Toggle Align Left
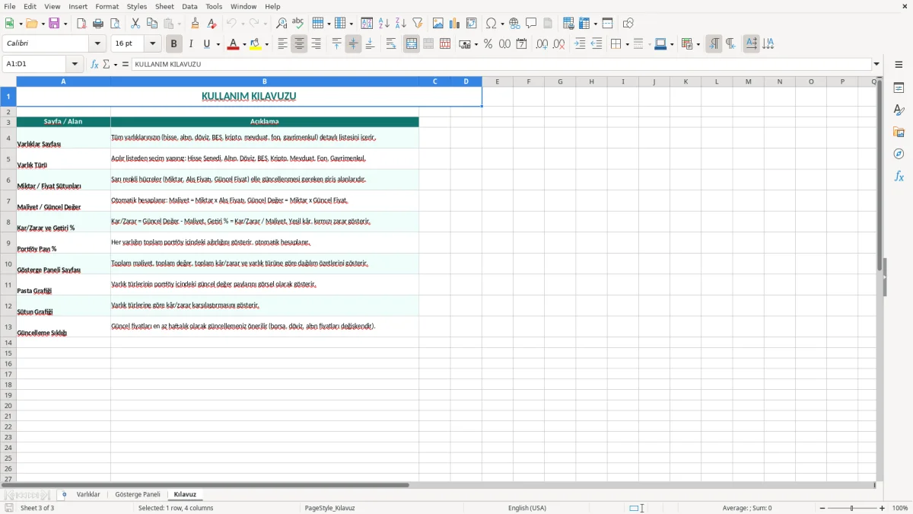This screenshot has height=514, width=913. [282, 44]
